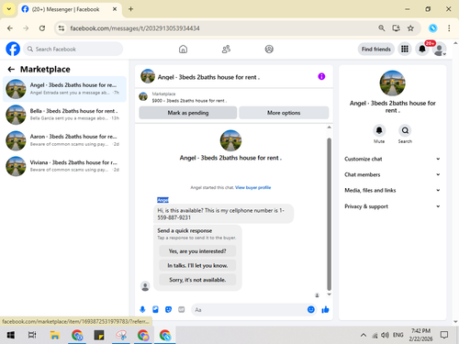Expand the Chat members section
This screenshot has height=344, width=459.
pos(392,174)
